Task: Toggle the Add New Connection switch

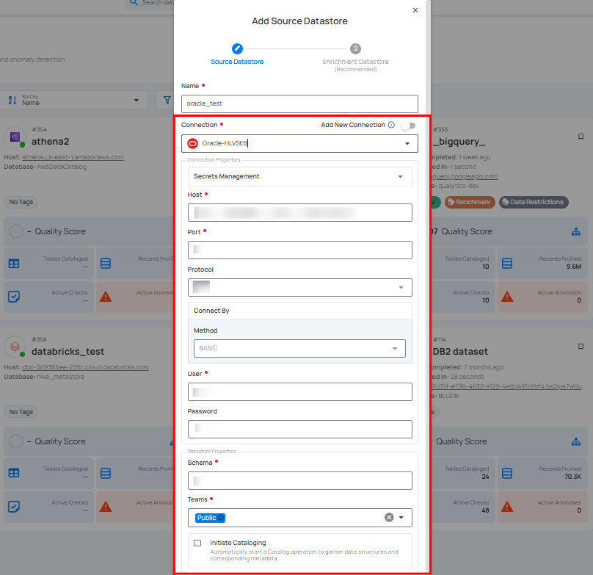Action: (407, 126)
